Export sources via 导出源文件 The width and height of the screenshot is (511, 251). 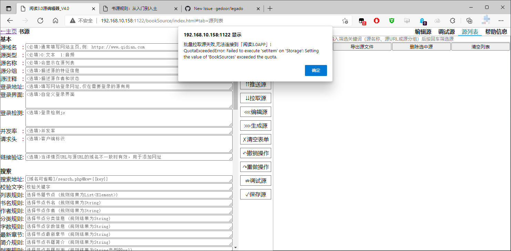pos(362,46)
